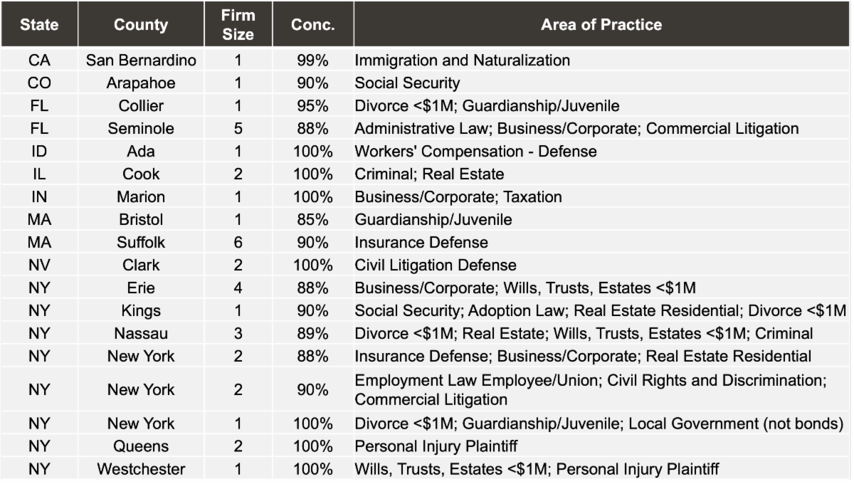
Task: Click the Business/Corporate; Taxation cell
Action: 458,197
